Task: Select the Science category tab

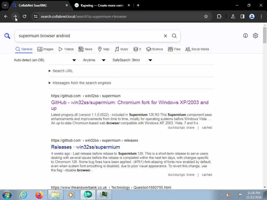Action: pyautogui.click(x=154, y=49)
